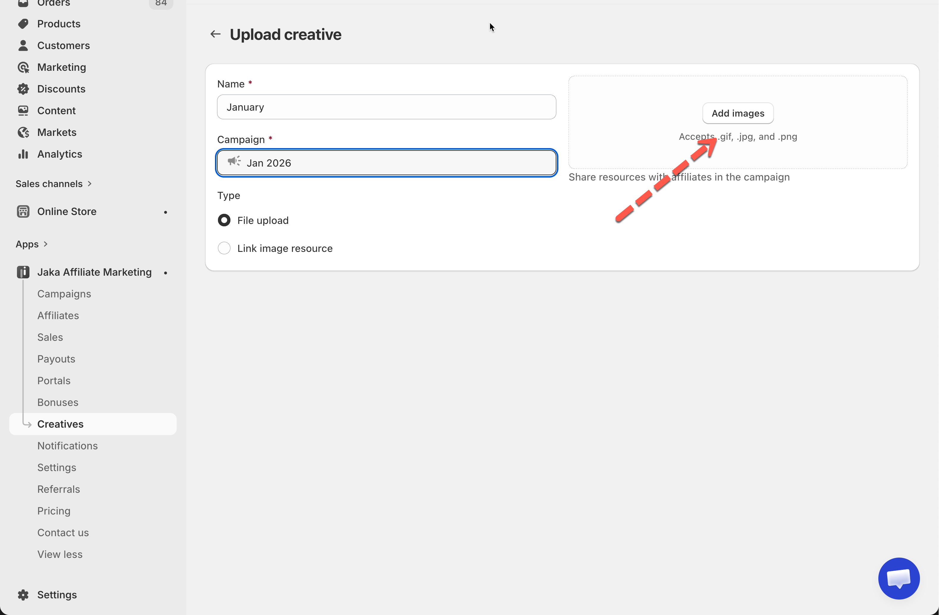Image resolution: width=939 pixels, height=615 pixels.
Task: Expand the Apps section chevron
Action: tap(45, 244)
